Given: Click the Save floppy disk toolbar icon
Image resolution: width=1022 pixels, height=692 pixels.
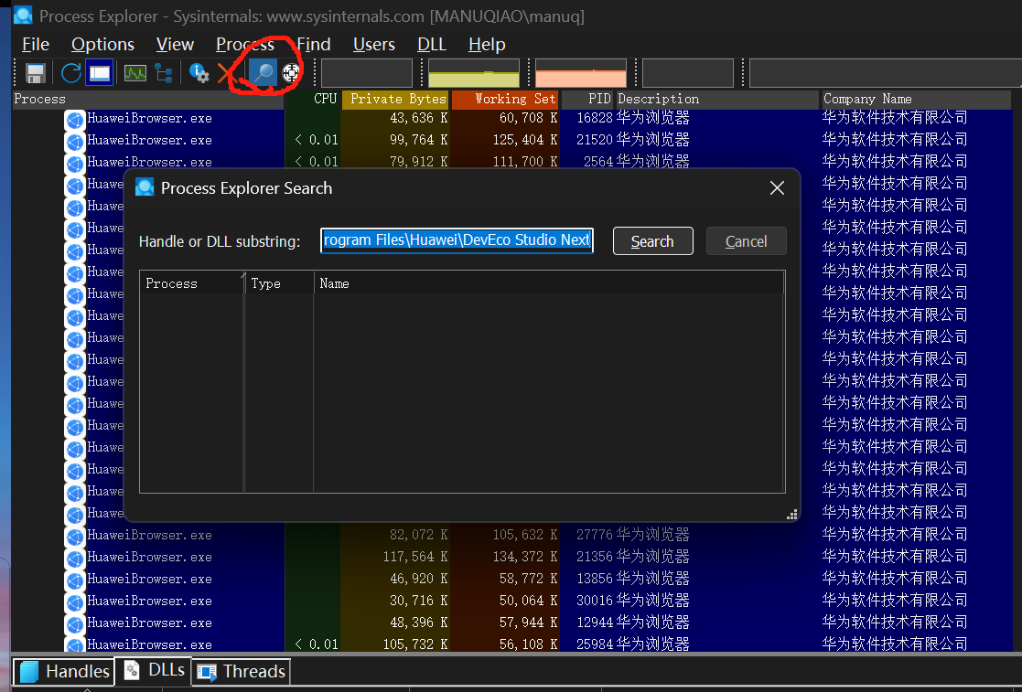Looking at the screenshot, I should 35,73.
